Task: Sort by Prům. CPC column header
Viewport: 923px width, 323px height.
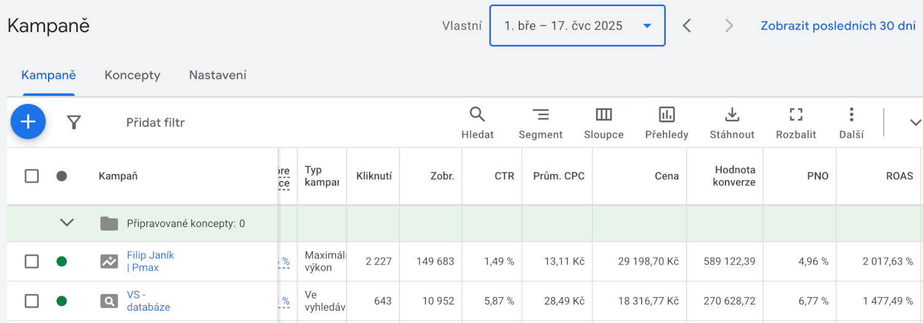Action: click(559, 176)
